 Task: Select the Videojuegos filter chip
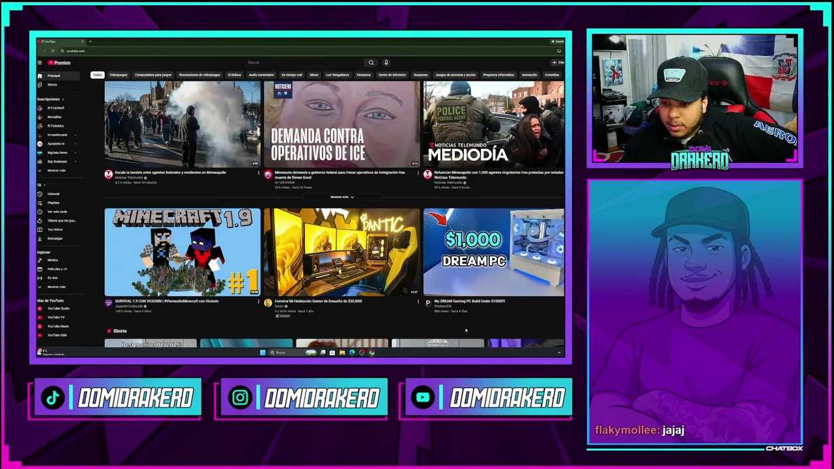(x=119, y=75)
